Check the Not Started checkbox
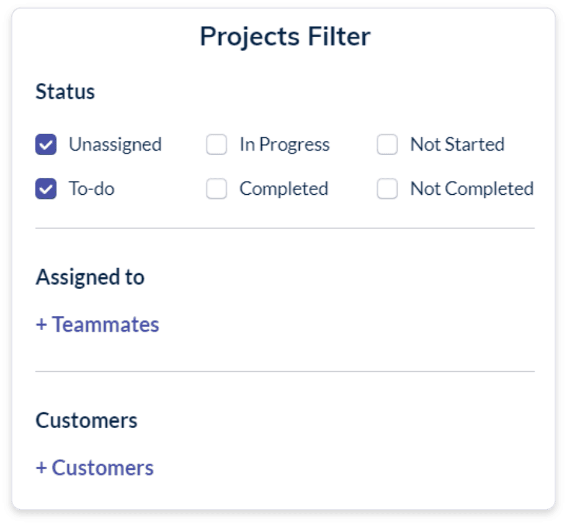567x525 pixels. click(387, 144)
